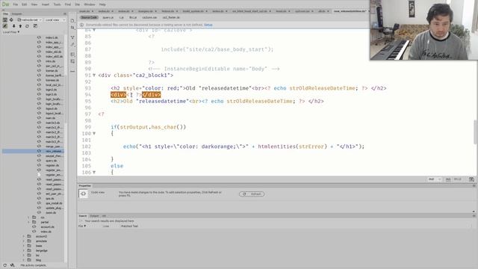Switch to the Snippets panel tab
478x269 pixels.
[x=16, y=13]
